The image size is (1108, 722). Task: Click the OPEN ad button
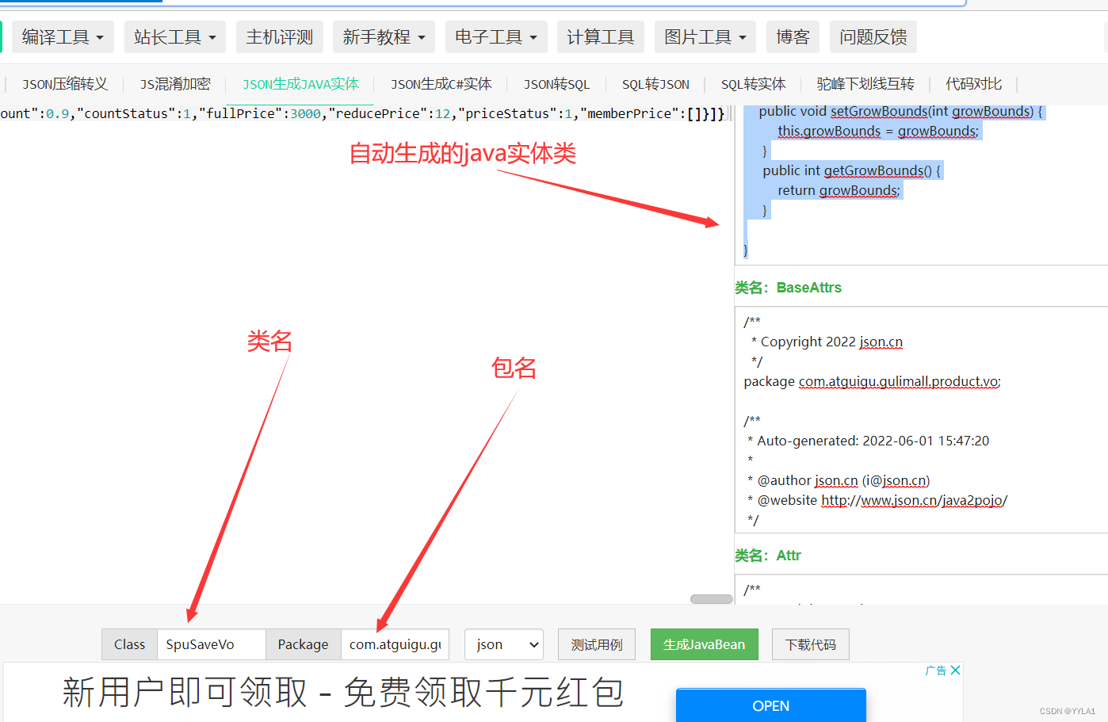770,705
